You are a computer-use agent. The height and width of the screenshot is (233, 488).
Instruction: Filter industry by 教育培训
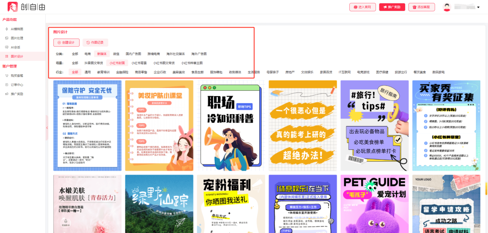click(103, 72)
